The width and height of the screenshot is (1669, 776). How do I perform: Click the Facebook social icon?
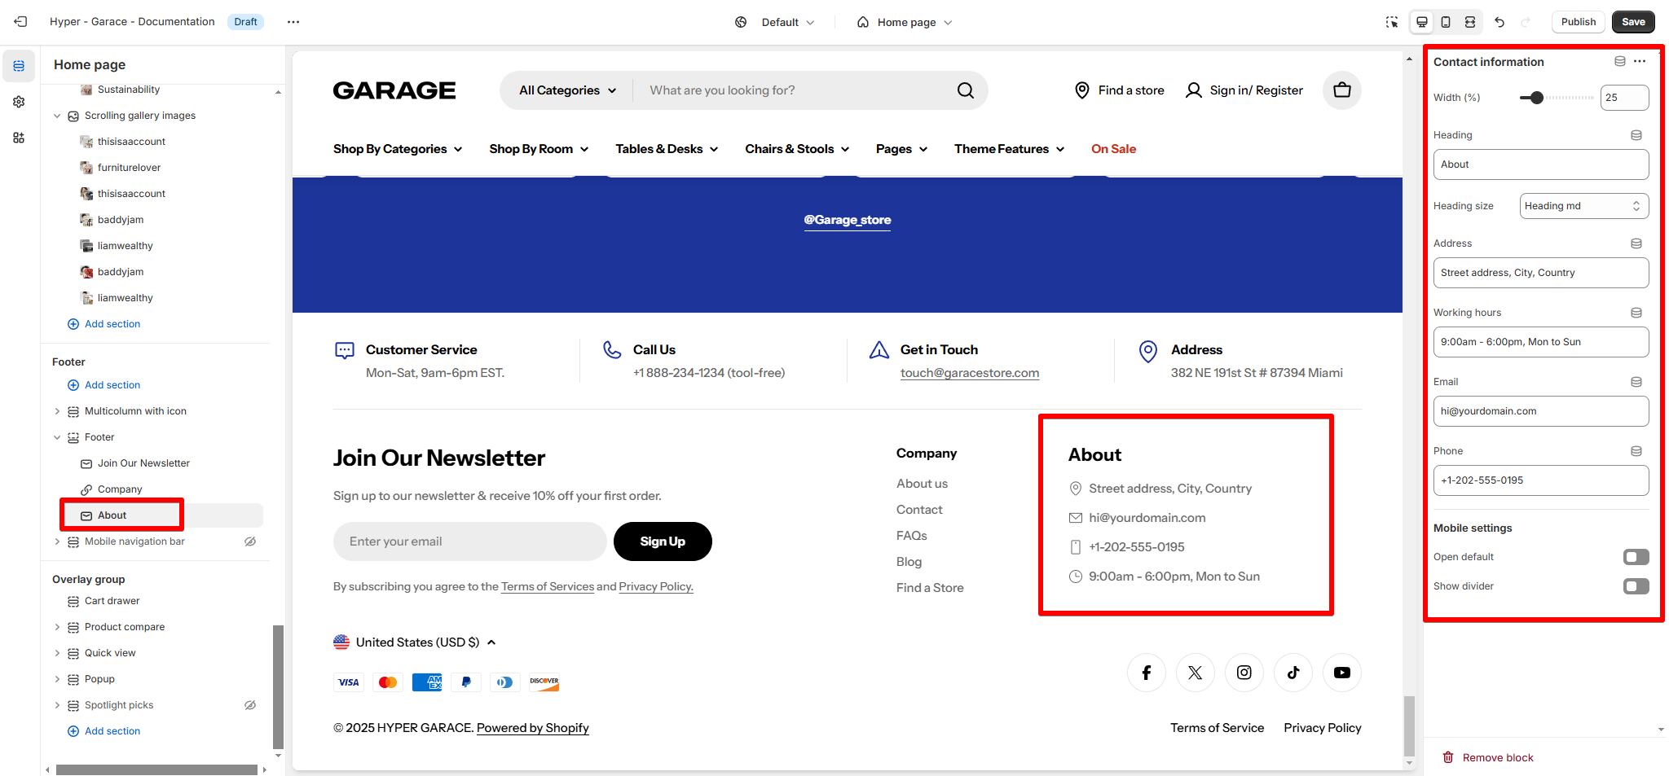(1147, 673)
